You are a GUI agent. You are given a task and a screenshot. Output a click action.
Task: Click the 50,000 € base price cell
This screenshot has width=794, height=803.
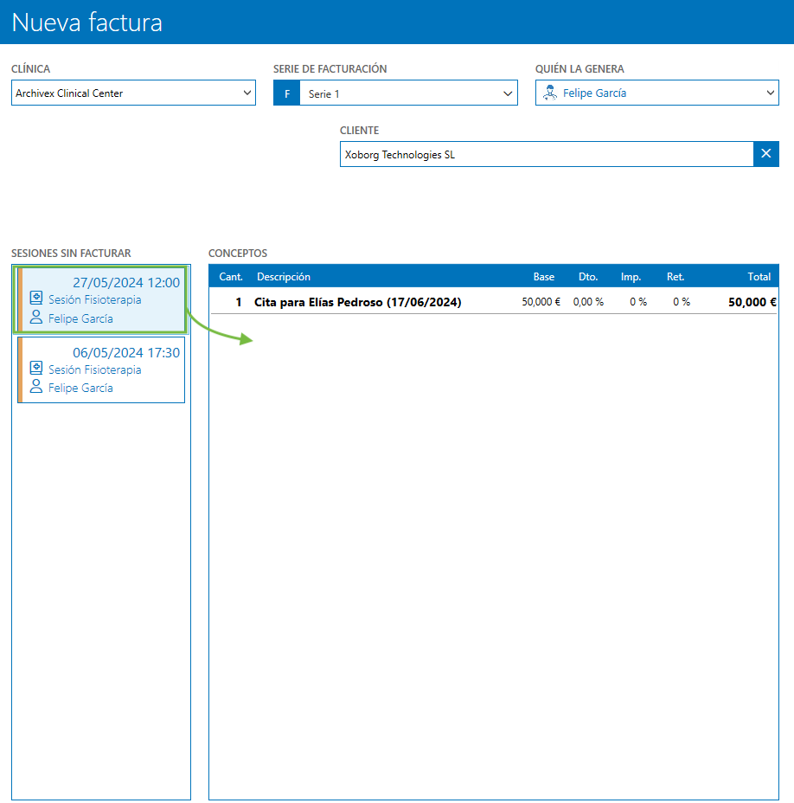(541, 302)
